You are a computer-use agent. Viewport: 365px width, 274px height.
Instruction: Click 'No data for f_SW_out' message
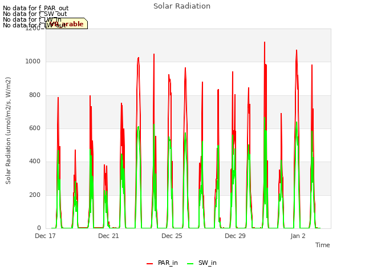point(35,14)
